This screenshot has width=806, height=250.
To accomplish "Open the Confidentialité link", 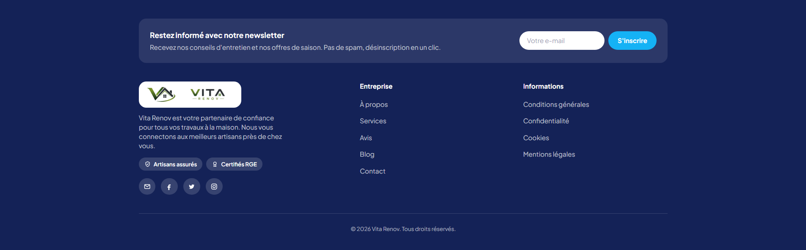I will click(546, 121).
